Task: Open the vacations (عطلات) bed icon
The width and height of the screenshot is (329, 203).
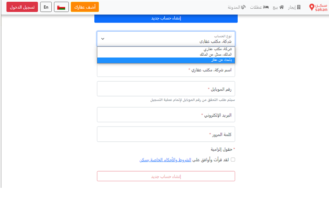Action: [266, 7]
